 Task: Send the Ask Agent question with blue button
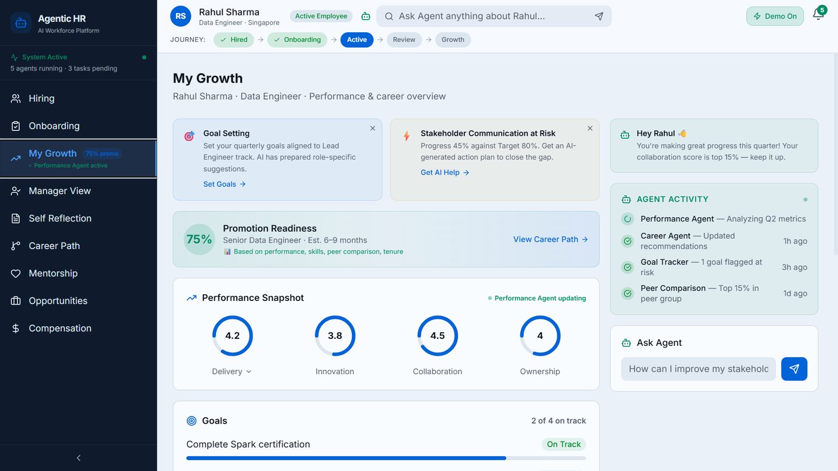point(794,369)
